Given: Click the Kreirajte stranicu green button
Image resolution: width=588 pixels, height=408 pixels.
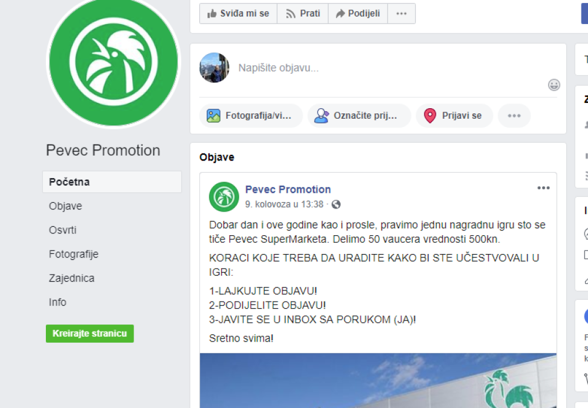Looking at the screenshot, I should (x=89, y=333).
